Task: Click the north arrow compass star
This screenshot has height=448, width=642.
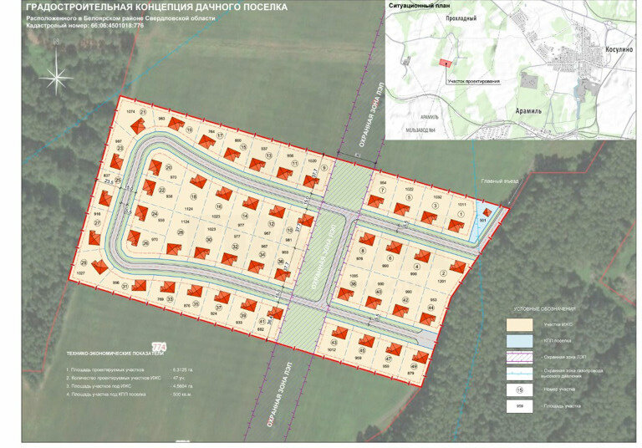Action: [x=57, y=79]
